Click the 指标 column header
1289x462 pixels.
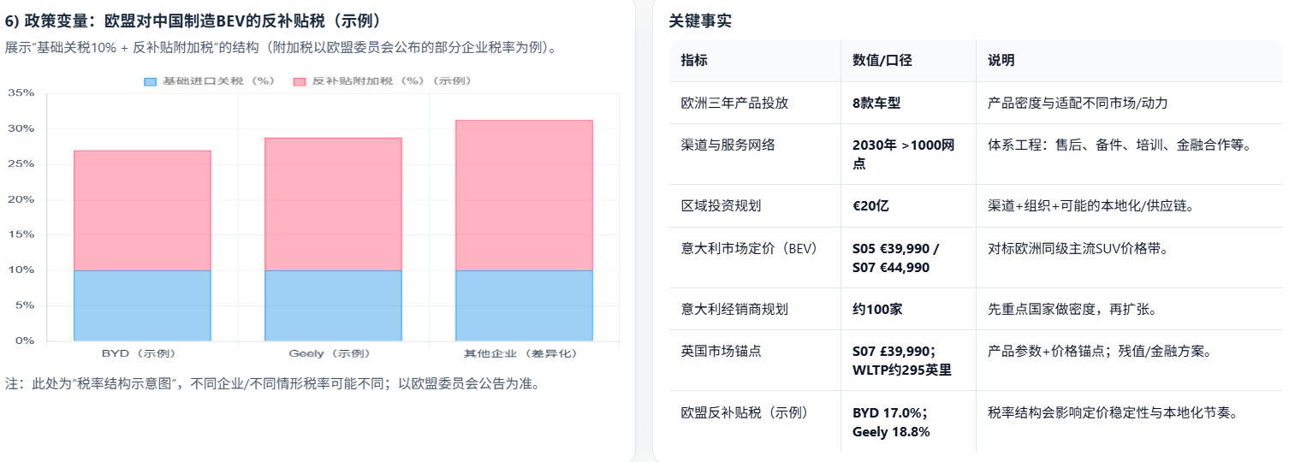[694, 61]
